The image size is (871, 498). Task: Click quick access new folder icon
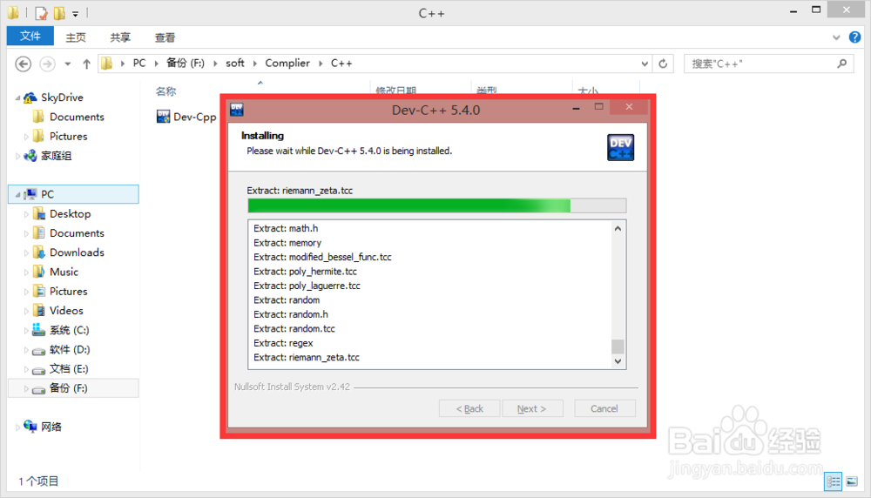pyautogui.click(x=59, y=12)
